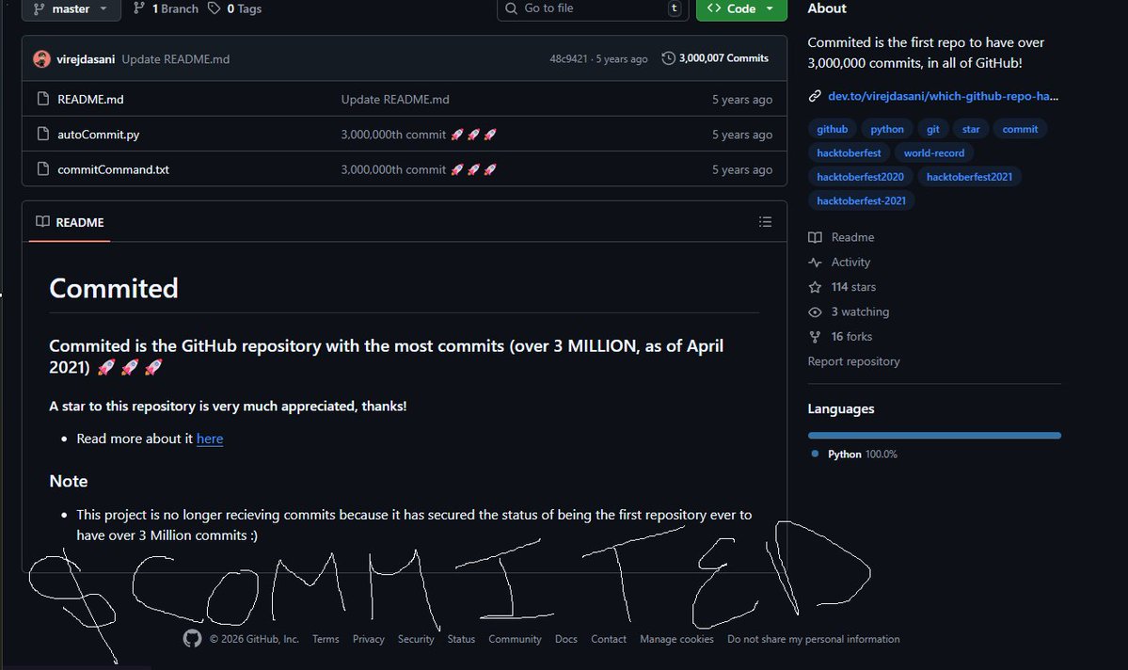Select the star topic tag

(971, 129)
